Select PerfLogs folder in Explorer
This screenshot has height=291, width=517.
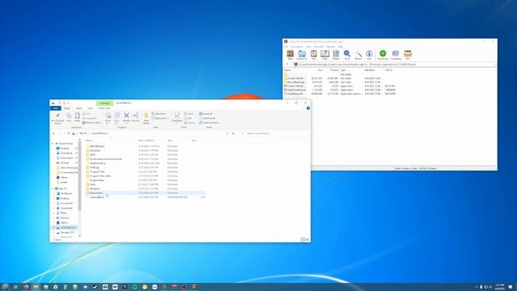tap(95, 167)
